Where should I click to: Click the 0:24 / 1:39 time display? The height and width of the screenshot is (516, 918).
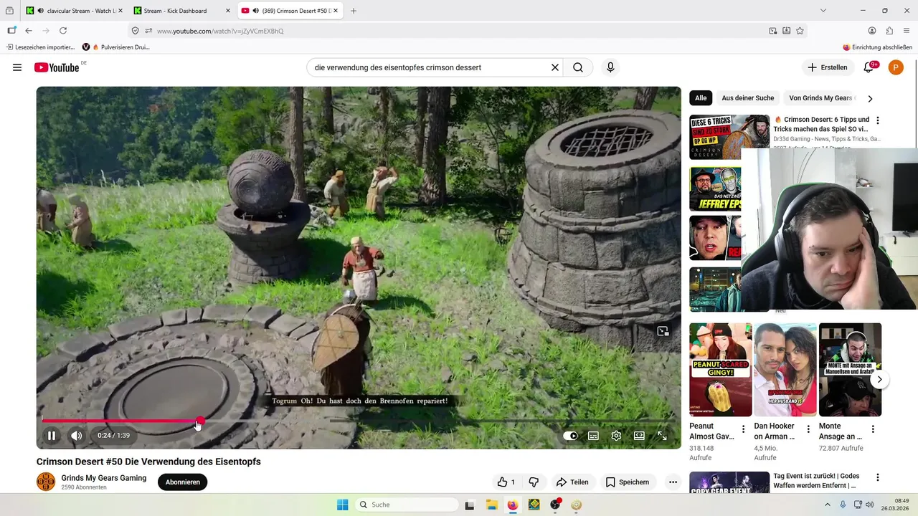click(114, 435)
